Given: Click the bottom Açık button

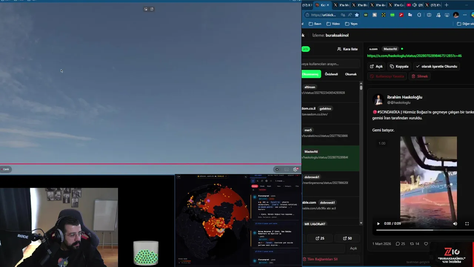Looking at the screenshot, I should [353, 248].
